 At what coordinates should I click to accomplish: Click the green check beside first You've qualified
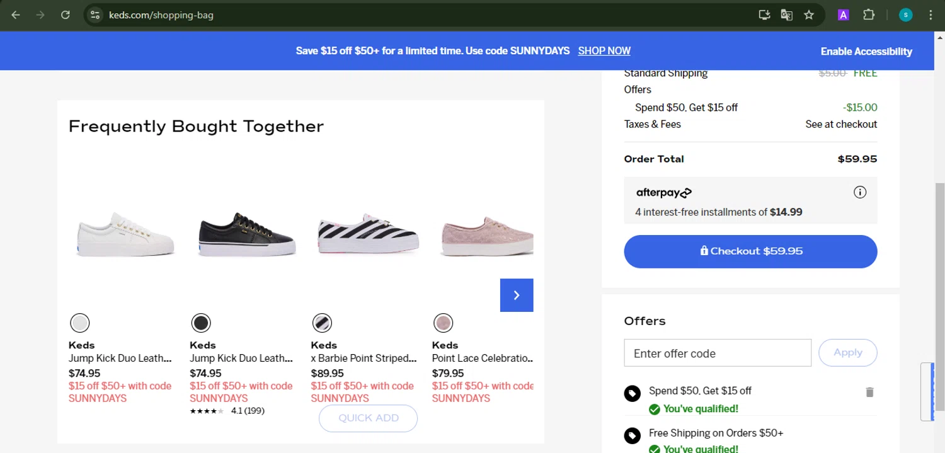point(655,409)
